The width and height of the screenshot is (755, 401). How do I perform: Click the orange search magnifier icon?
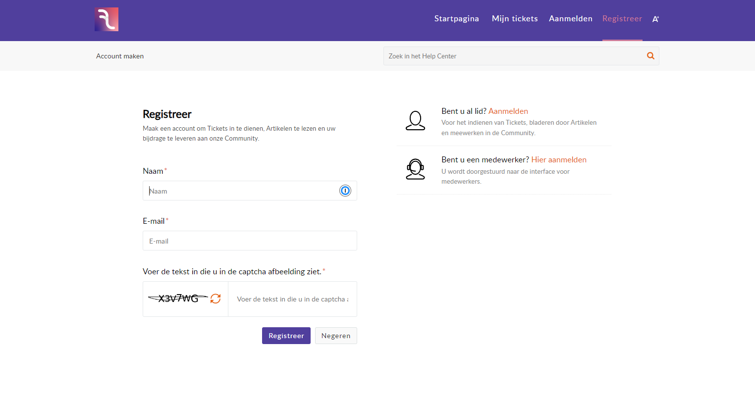[650, 56]
